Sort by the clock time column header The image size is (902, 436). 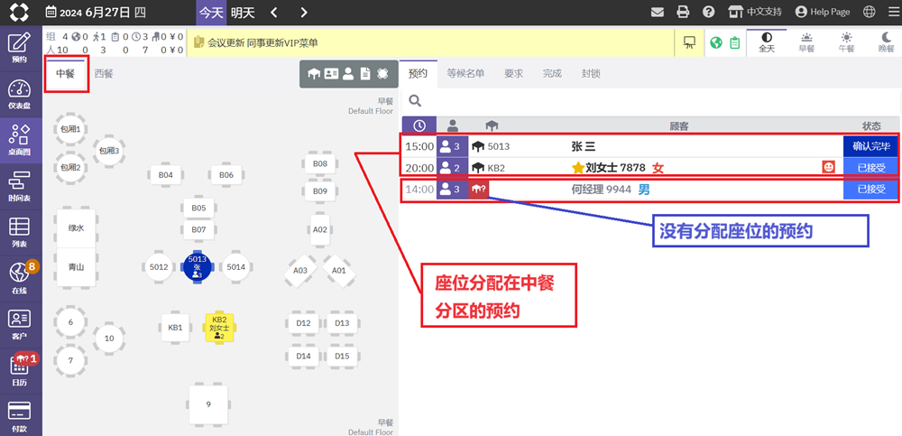419,125
